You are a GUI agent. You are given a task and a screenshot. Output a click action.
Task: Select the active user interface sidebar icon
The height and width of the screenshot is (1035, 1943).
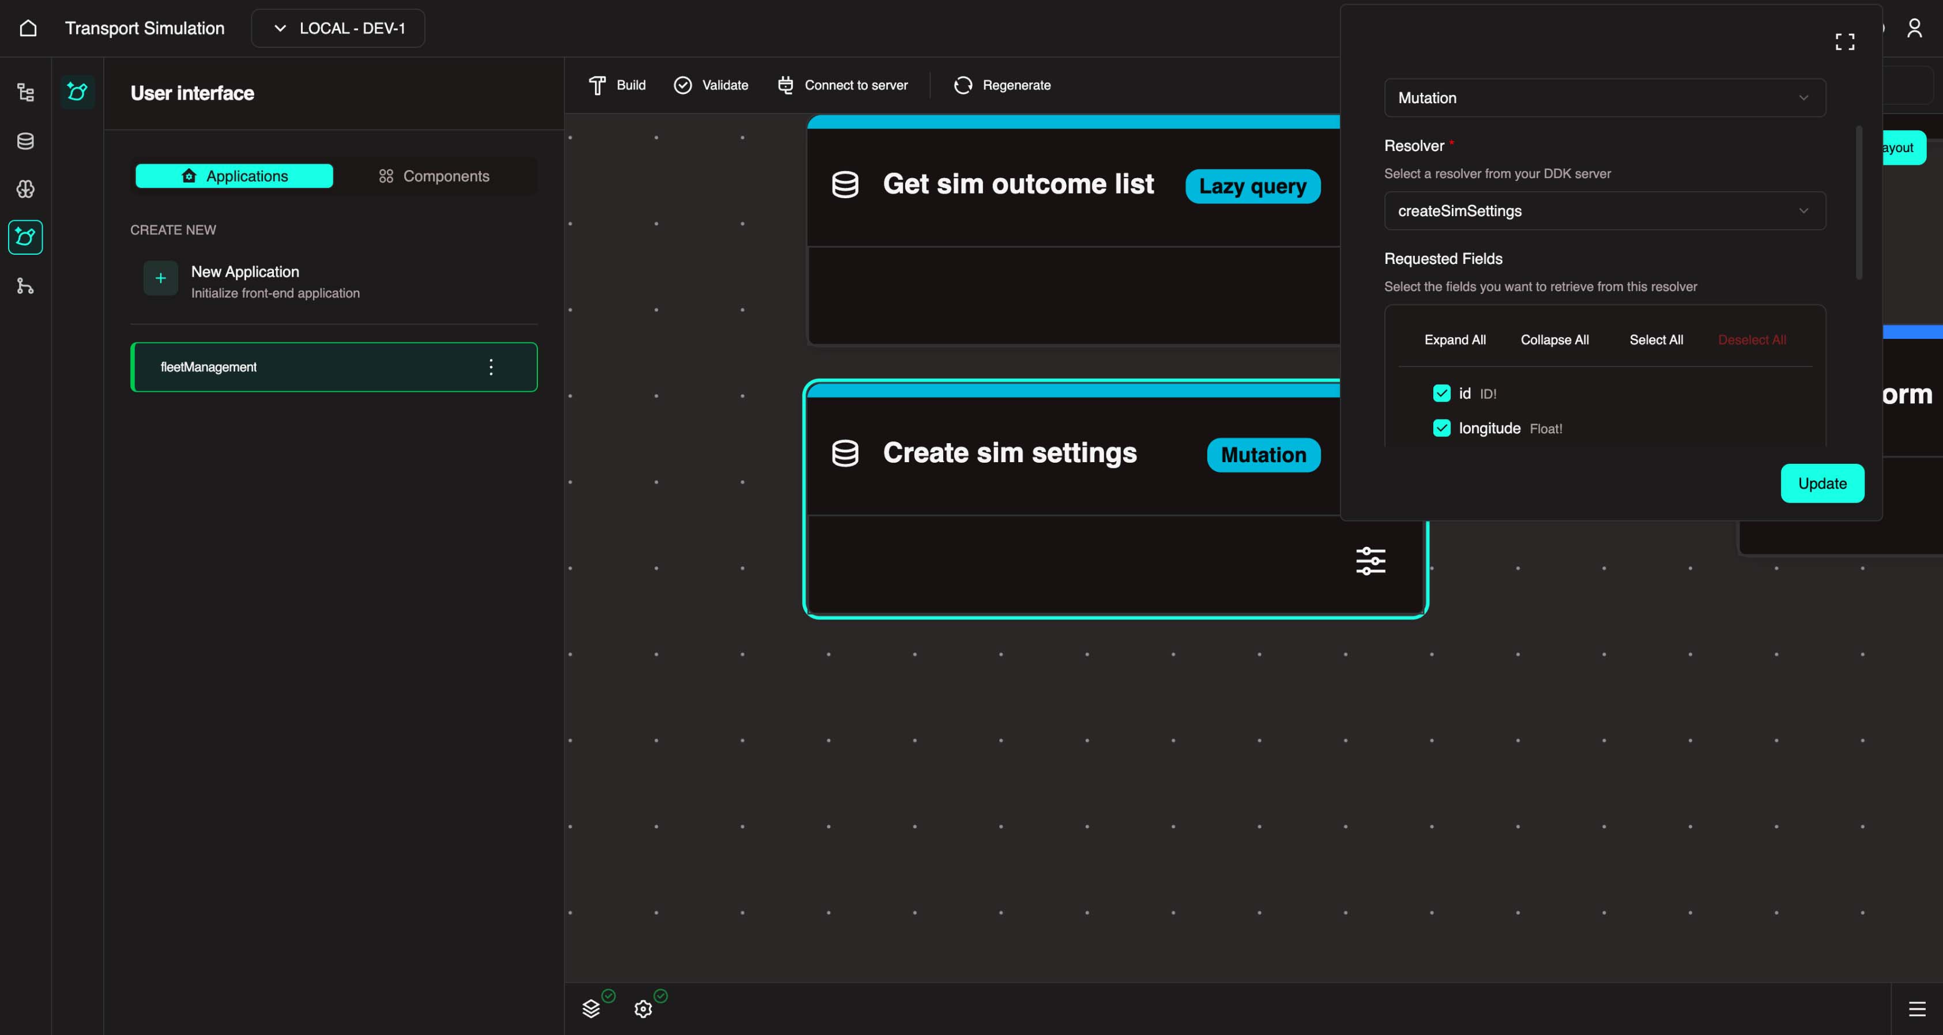25,237
